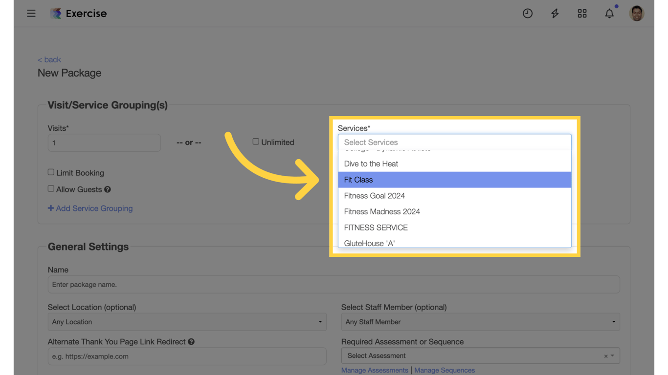Viewport: 668px width, 375px height.
Task: Choose GluteHouse 'A' in the services list
Action: pos(369,243)
